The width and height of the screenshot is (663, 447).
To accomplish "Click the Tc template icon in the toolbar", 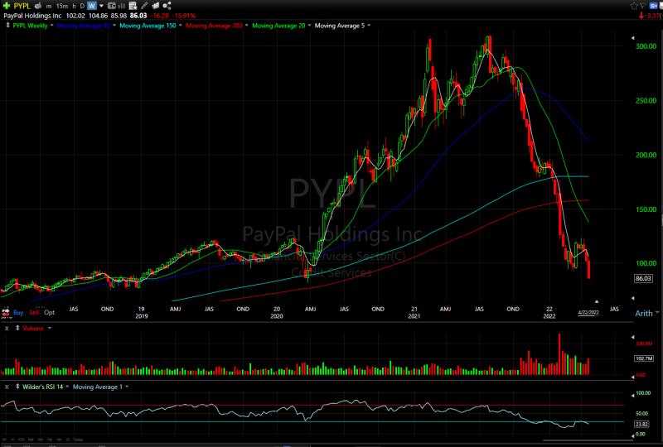I will point(112,6).
